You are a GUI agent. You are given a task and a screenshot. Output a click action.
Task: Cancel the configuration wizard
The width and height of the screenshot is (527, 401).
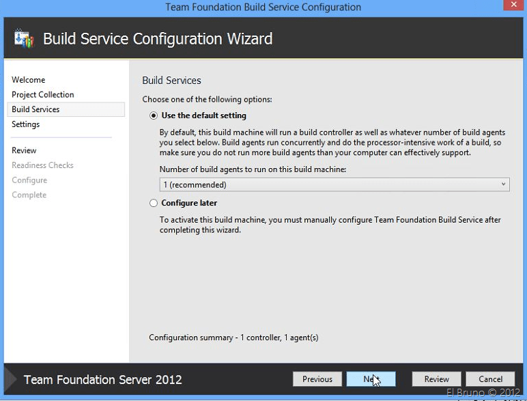click(490, 379)
